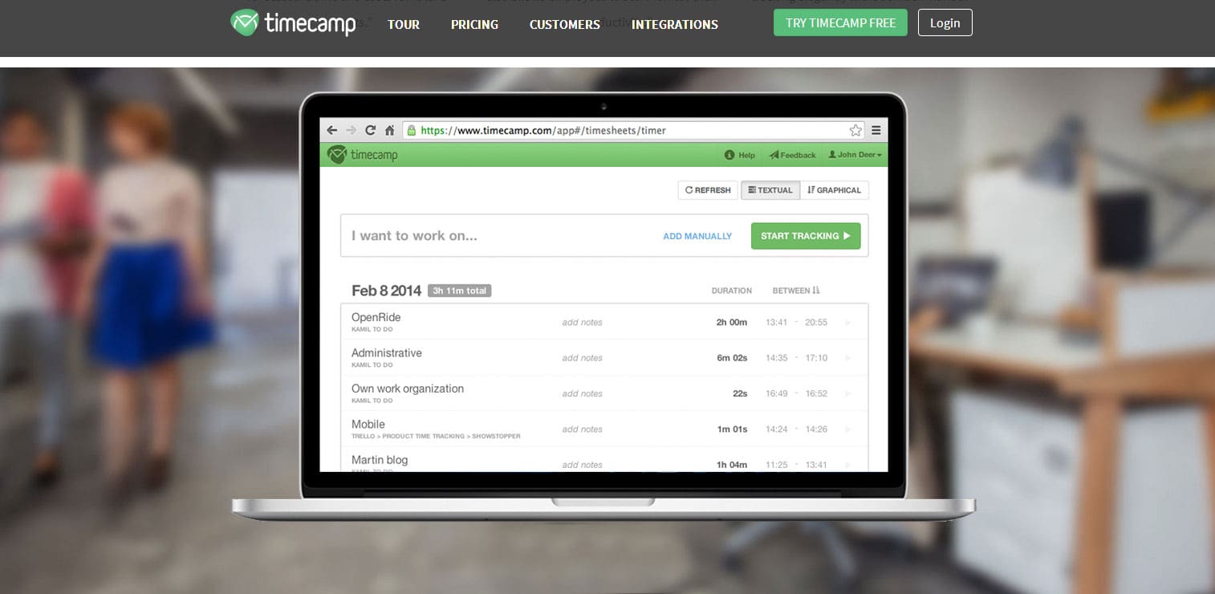The height and width of the screenshot is (594, 1215).
Task: Switch to the Textual view
Action: [x=770, y=190]
